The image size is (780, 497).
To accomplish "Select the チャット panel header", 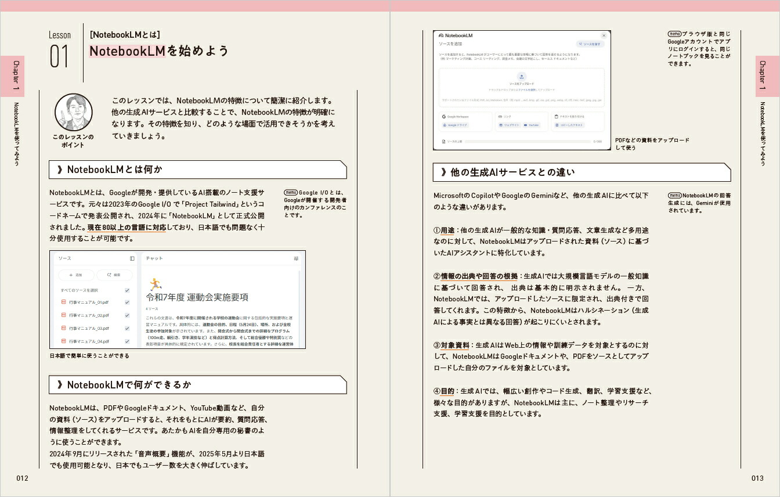I will 154,258.
